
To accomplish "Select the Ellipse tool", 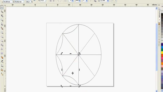I will pos(2,37).
